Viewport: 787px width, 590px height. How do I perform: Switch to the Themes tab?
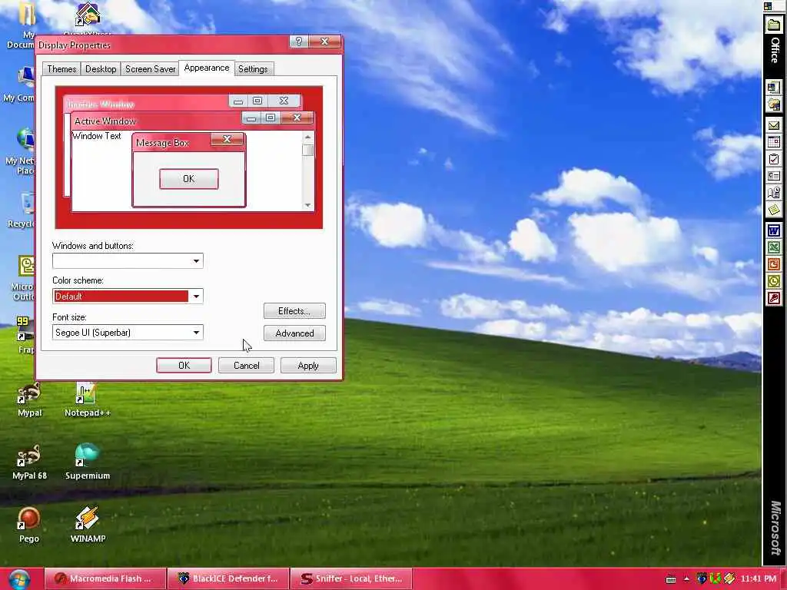[61, 68]
